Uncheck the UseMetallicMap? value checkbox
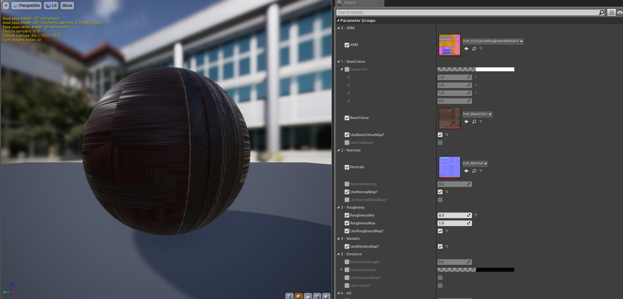 [x=440, y=246]
